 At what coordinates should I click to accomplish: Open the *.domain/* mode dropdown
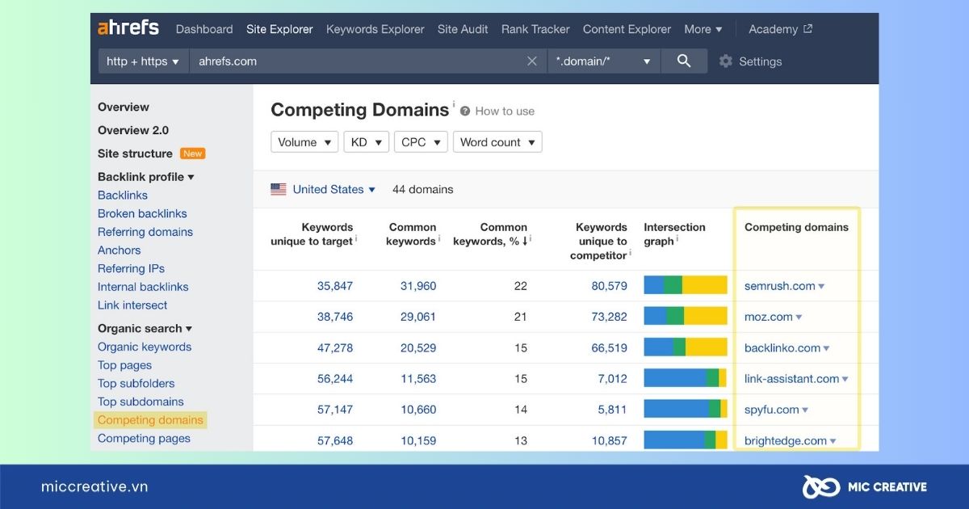(603, 61)
